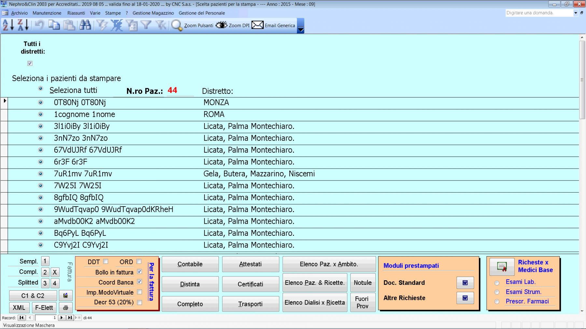This screenshot has height=329, width=586.
Task: Click Zoom Pulsanti magnifier icon
Action: click(177, 25)
